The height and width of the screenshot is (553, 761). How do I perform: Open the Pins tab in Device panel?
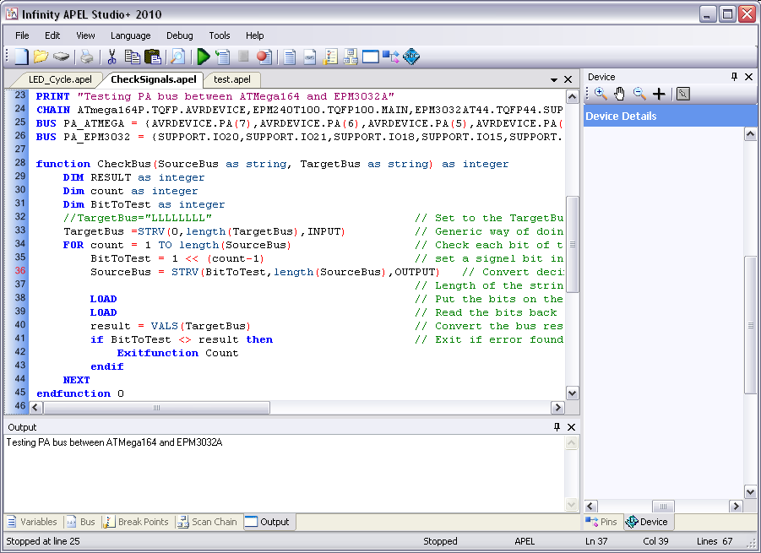coord(602,522)
